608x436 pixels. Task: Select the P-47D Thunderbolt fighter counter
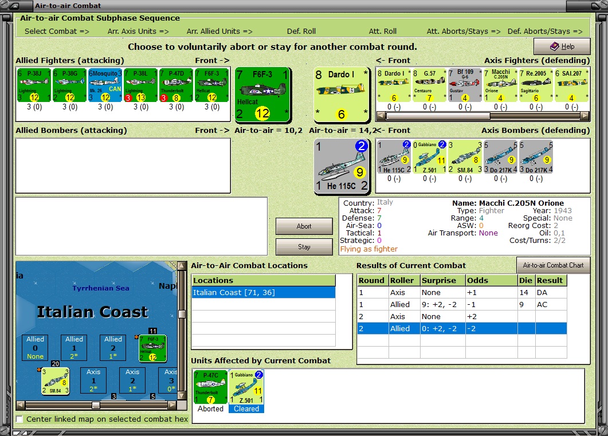click(176, 85)
